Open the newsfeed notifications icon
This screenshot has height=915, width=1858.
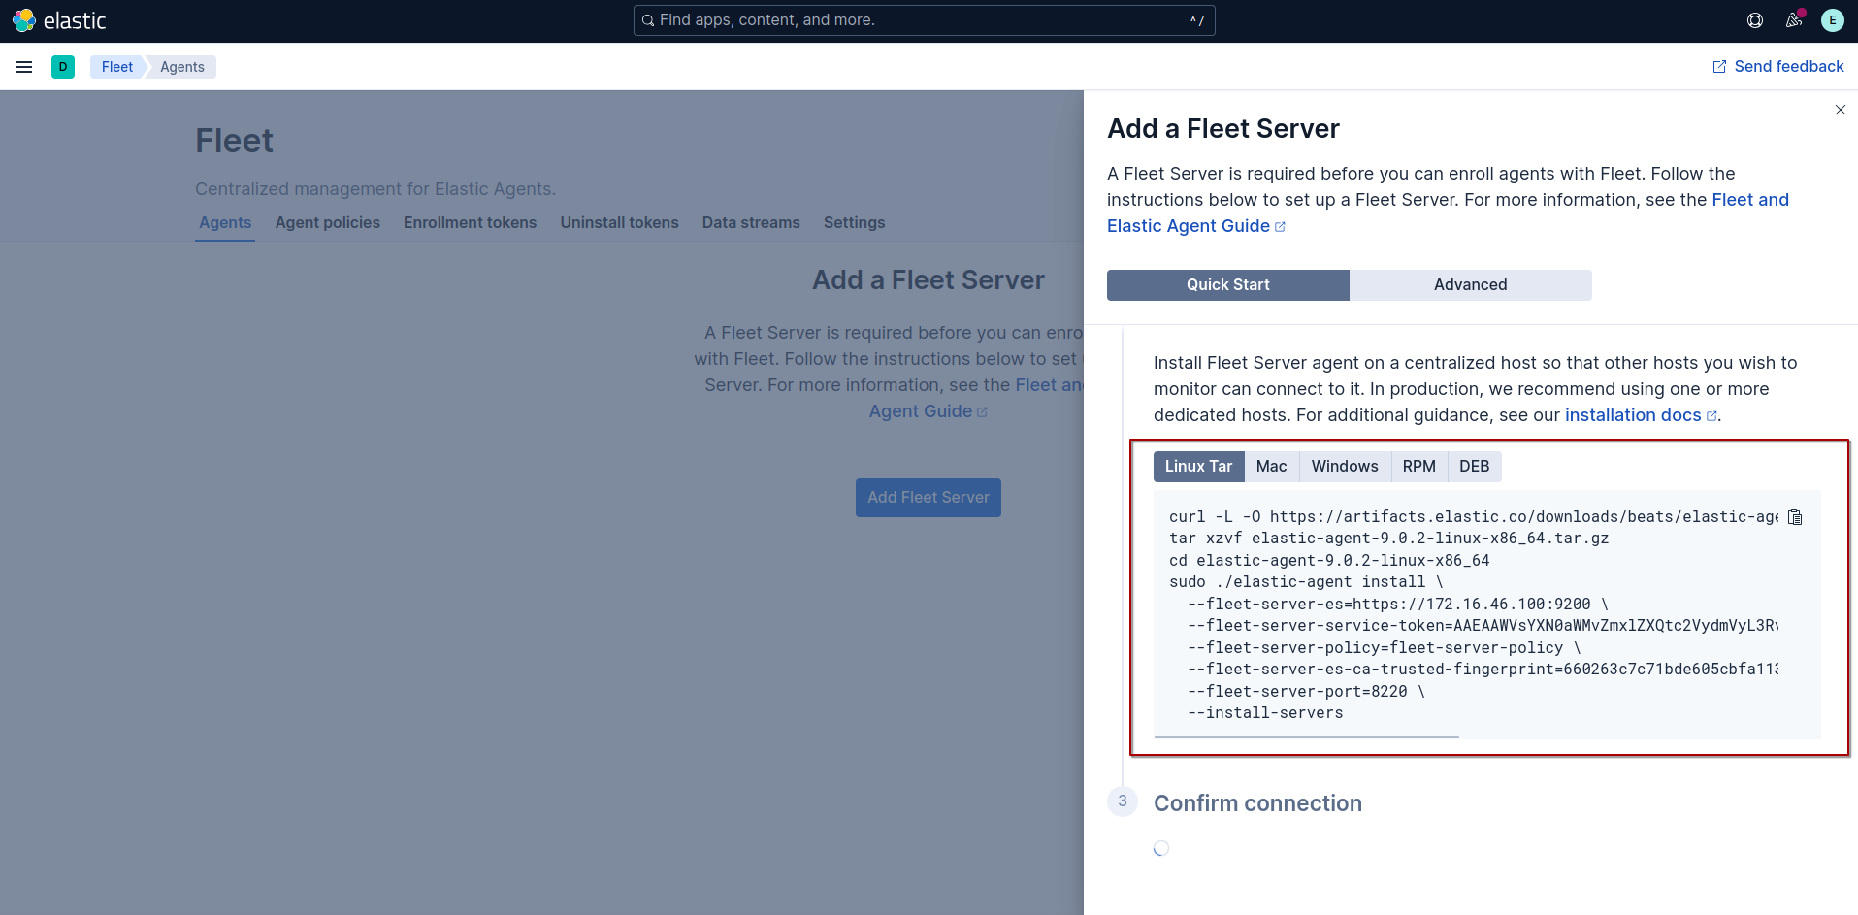pos(1794,20)
